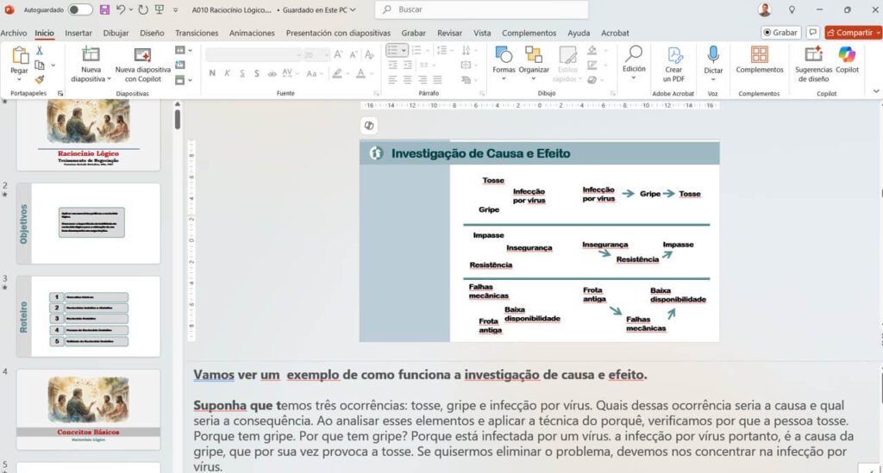
Task: Select the Objetivos slide thumbnail
Action: coord(89,223)
